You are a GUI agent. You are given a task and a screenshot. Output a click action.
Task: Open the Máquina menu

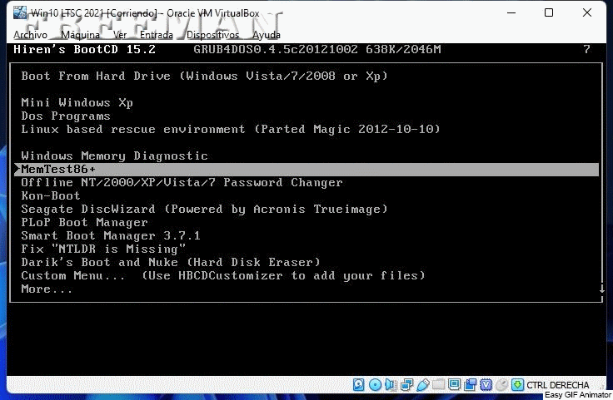click(x=80, y=35)
